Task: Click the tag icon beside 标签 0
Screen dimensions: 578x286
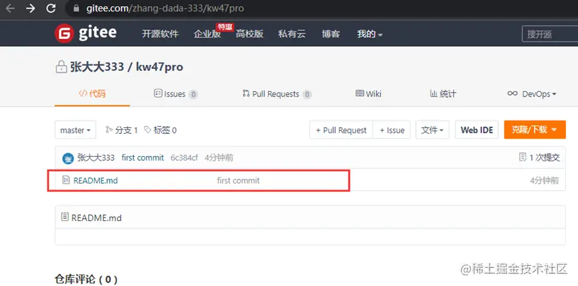Action: (x=147, y=130)
